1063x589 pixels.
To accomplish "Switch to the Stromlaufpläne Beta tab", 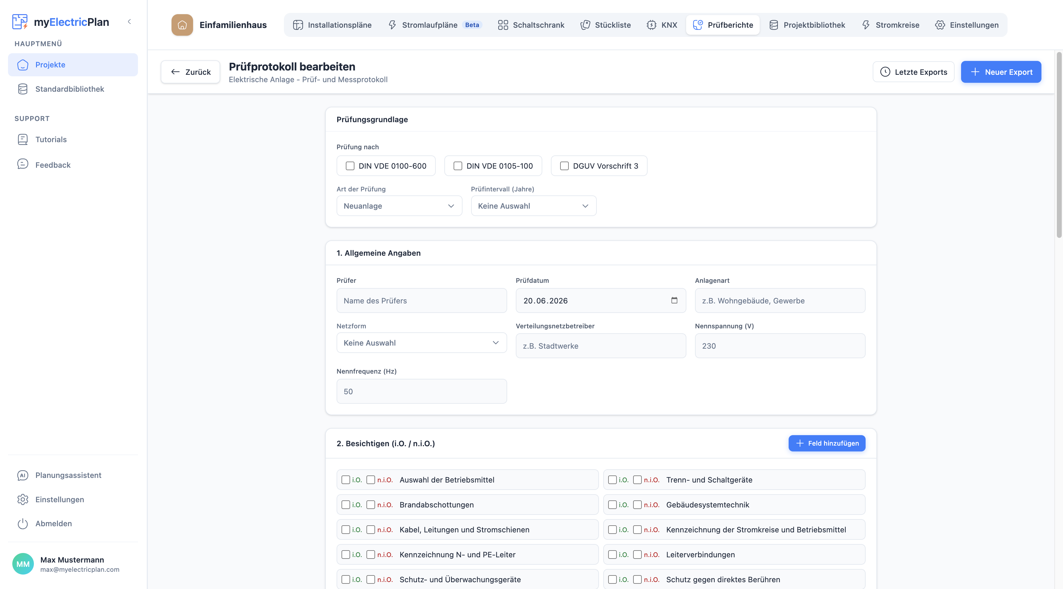I will click(x=435, y=25).
